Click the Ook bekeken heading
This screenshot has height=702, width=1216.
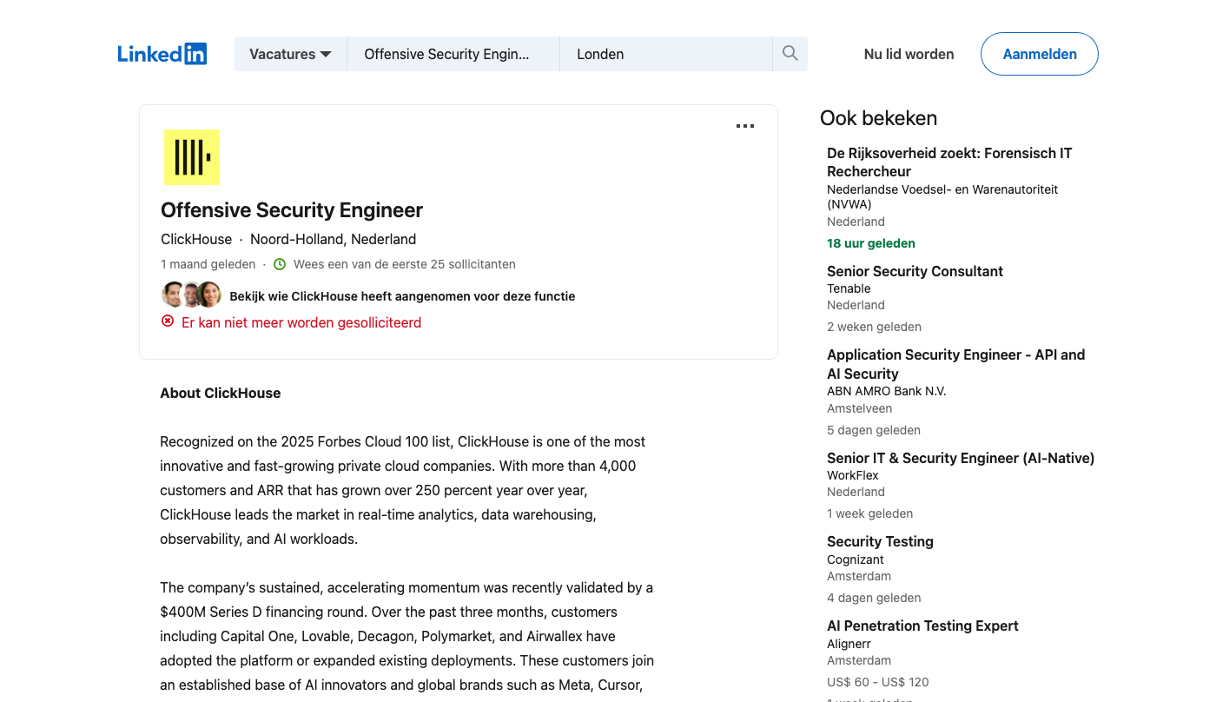(878, 118)
